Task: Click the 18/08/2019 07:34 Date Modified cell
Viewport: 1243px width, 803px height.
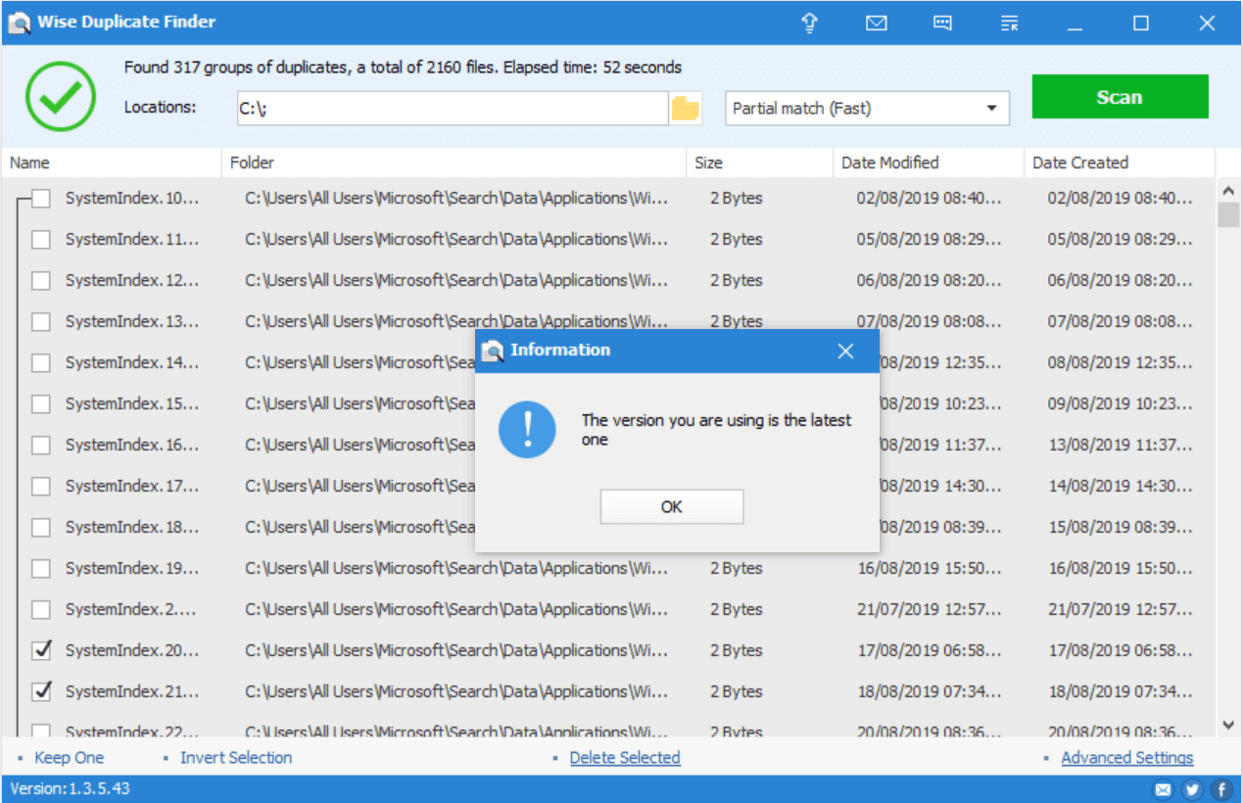Action: (x=930, y=692)
